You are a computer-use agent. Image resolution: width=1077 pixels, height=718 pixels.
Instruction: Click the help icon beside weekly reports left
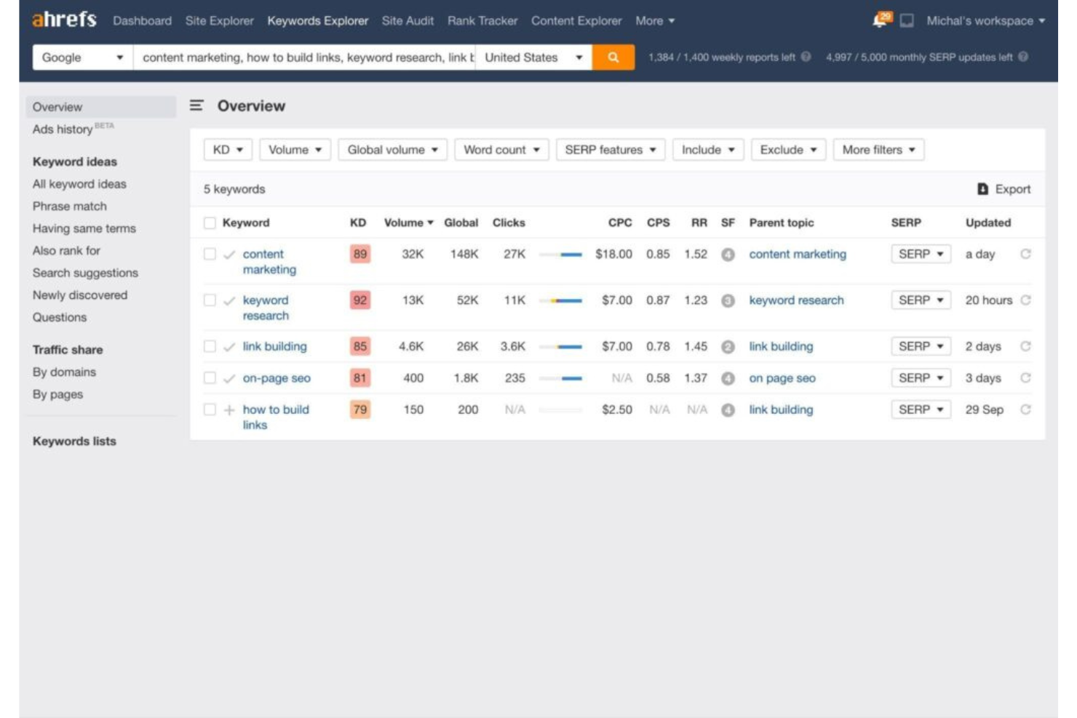point(806,57)
